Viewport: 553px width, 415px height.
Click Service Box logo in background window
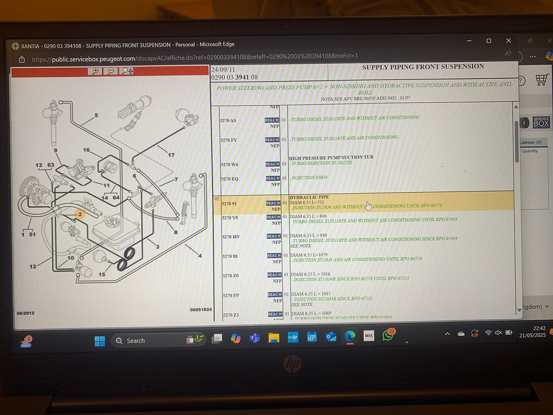pyautogui.click(x=541, y=122)
